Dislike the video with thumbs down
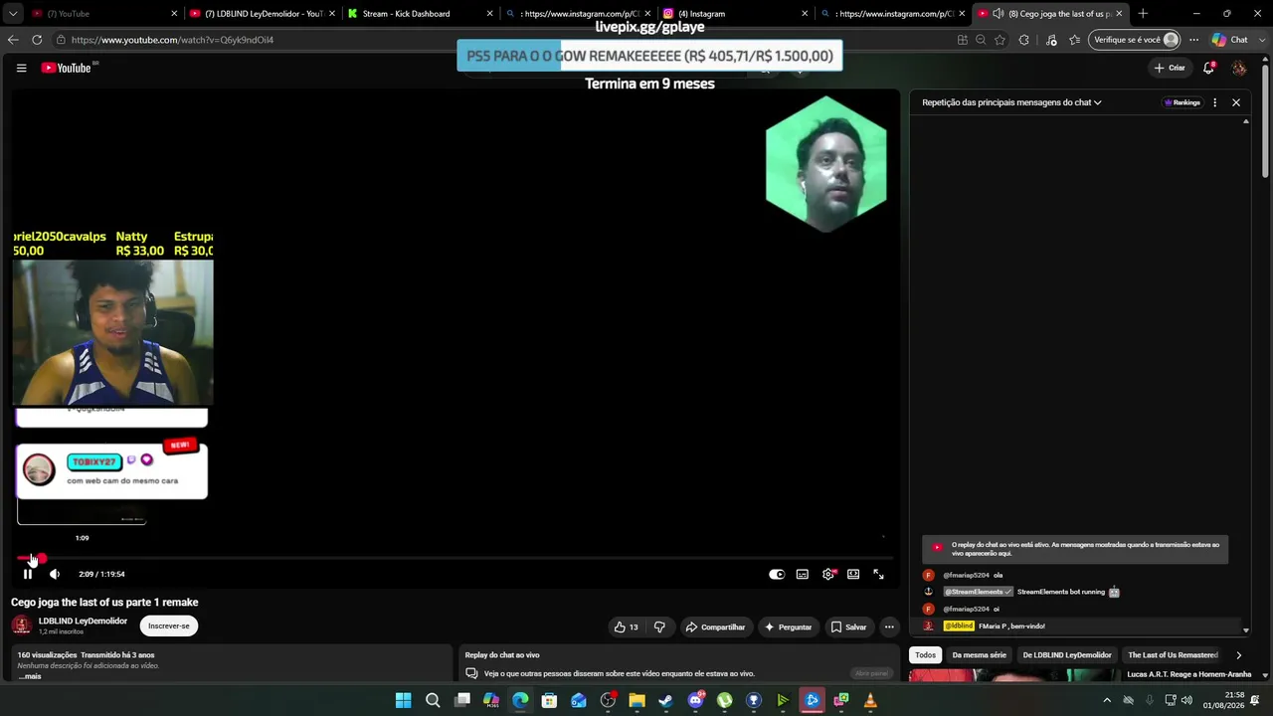This screenshot has width=1273, height=716. [659, 626]
